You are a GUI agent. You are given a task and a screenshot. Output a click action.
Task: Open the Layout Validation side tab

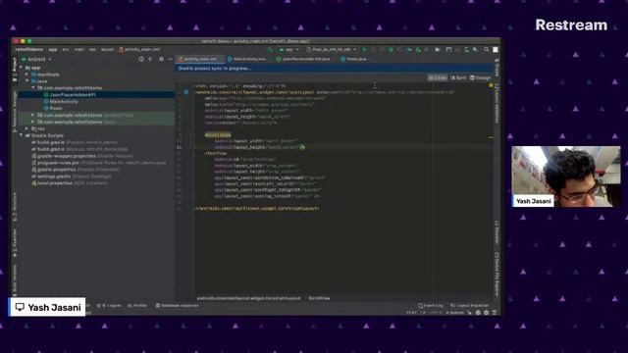[x=497, y=104]
